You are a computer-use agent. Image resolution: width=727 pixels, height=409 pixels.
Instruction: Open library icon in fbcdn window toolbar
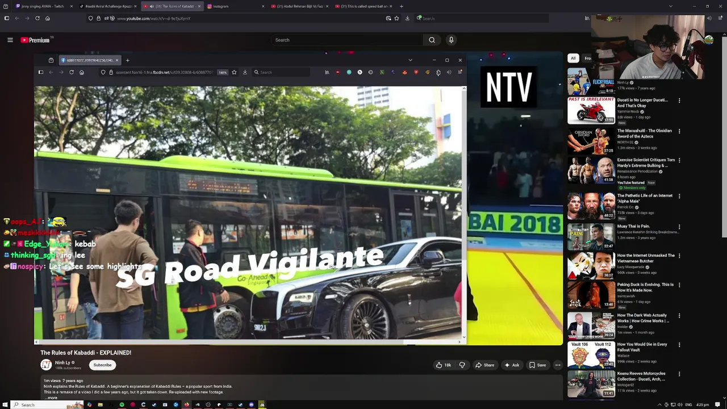[327, 72]
